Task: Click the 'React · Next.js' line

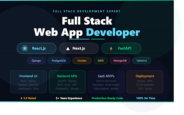Action: 28,81
